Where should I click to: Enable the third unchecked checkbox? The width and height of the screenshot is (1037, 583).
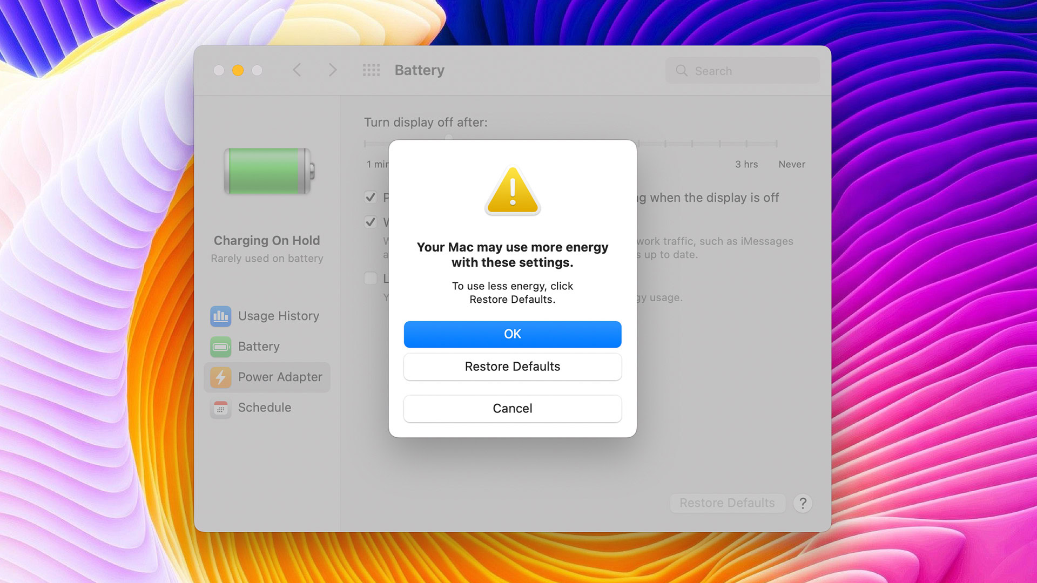click(x=371, y=279)
